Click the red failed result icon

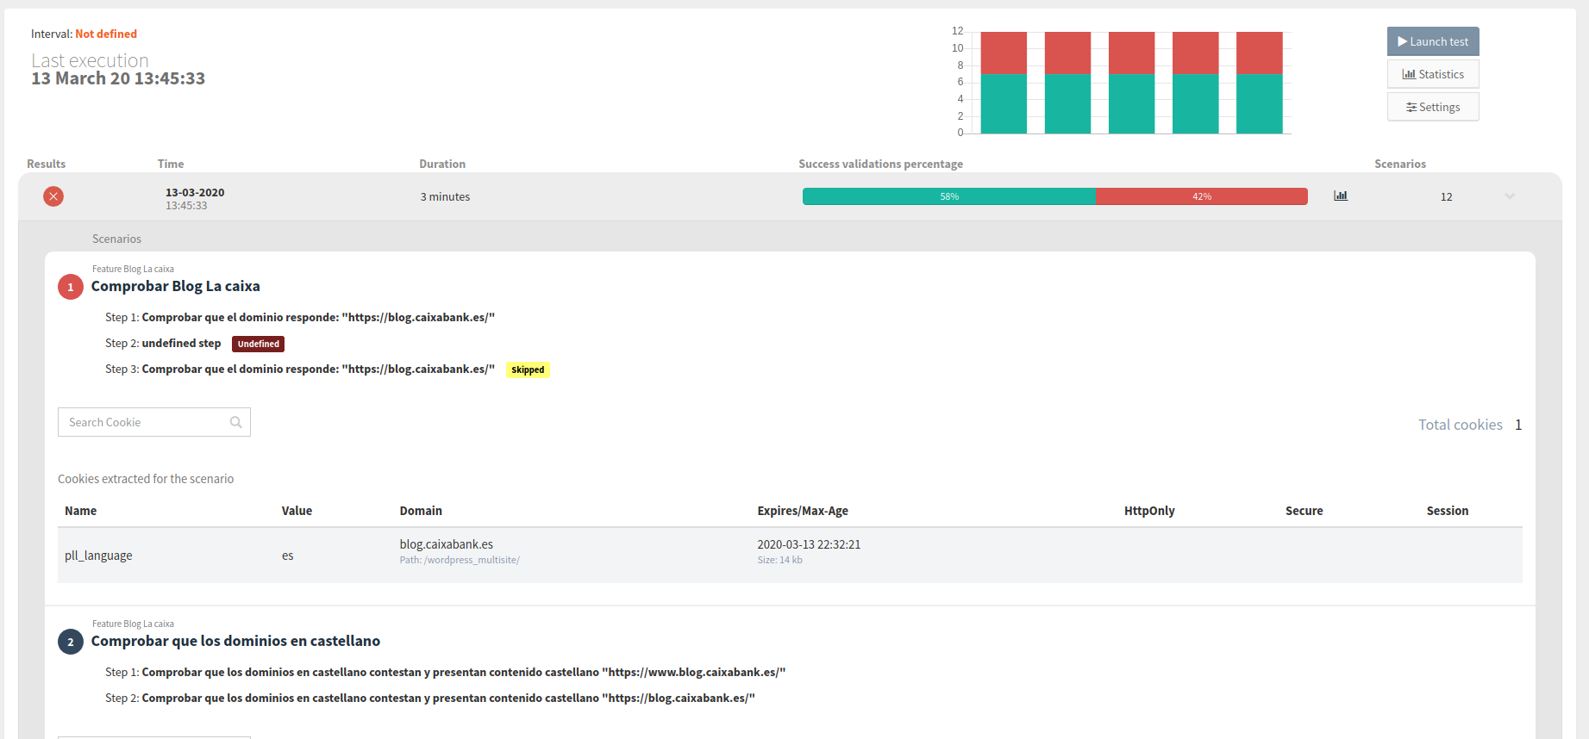53,196
